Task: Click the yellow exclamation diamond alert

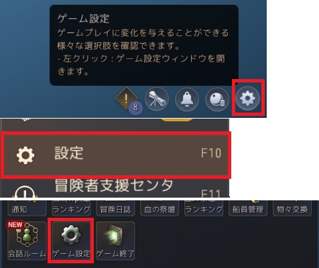Action: (x=126, y=98)
